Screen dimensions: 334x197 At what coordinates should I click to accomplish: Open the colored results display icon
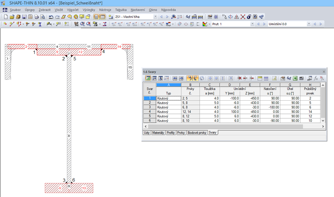pos(205,24)
